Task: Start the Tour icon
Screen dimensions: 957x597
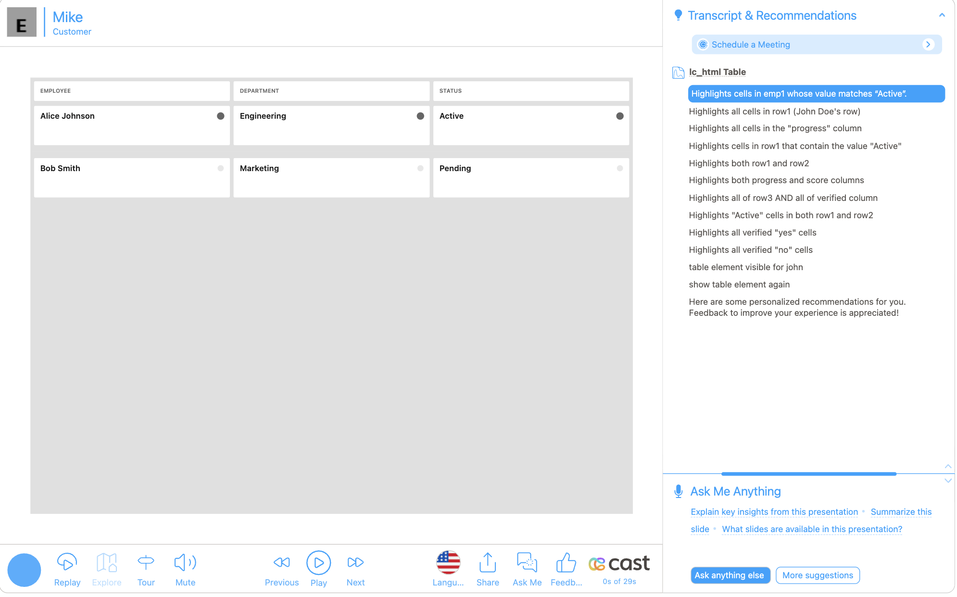Action: (x=146, y=562)
